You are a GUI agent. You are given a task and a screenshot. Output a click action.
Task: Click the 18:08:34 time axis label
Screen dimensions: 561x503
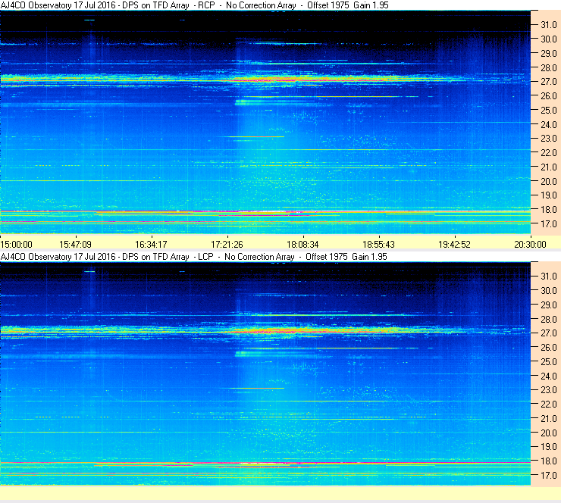click(x=302, y=244)
